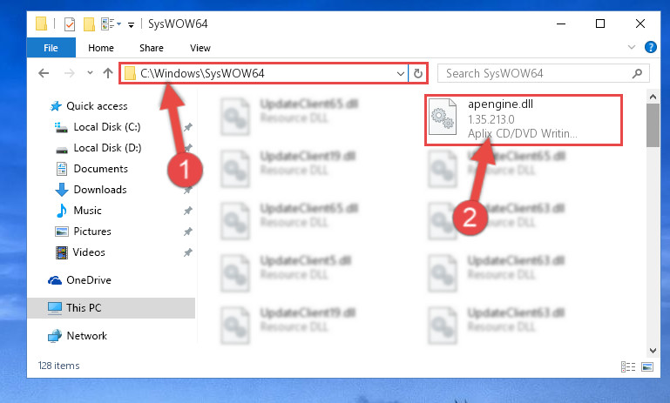
Task: Select Downloads in Quick access
Action: pos(100,190)
